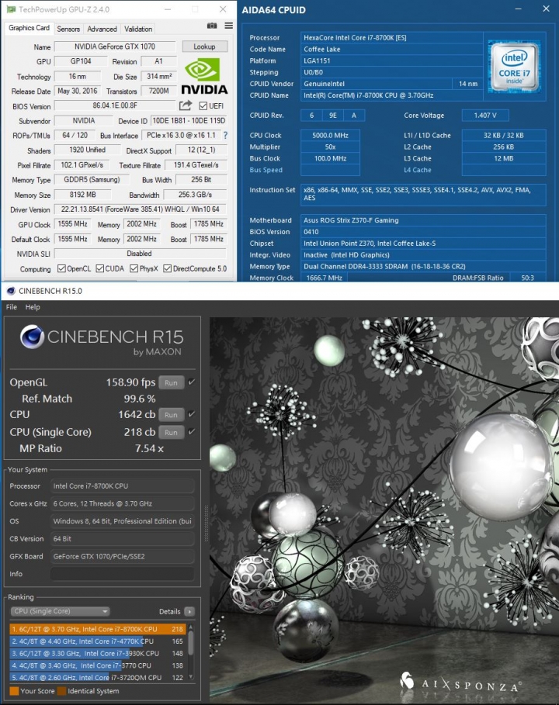Click the BIOS share/export arrow icon
The height and width of the screenshot is (705, 559).
tap(186, 105)
